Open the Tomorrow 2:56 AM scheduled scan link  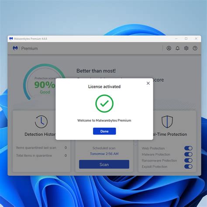[x=104, y=154]
